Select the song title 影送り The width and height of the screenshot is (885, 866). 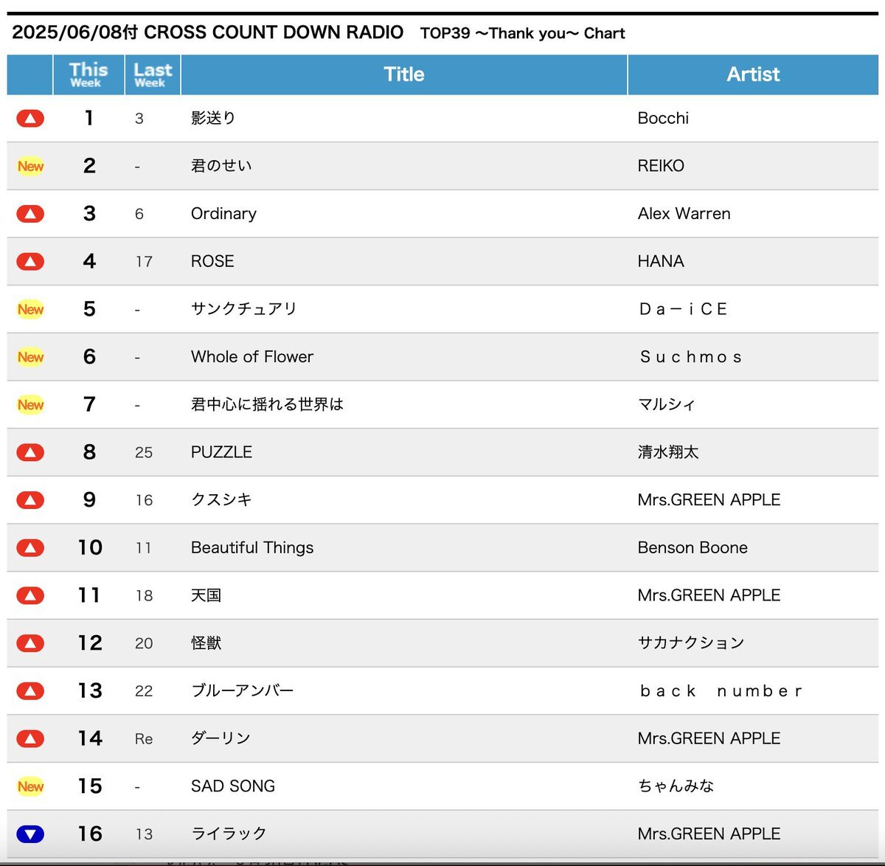click(213, 118)
